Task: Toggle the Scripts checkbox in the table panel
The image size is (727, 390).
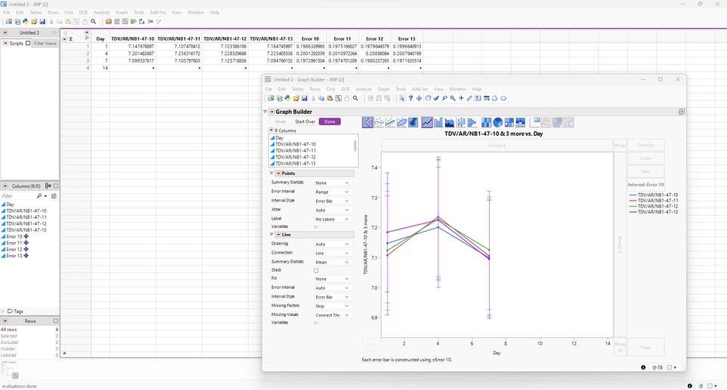Action: pyautogui.click(x=29, y=44)
